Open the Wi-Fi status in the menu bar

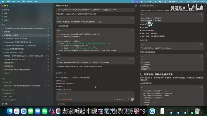[180, 2]
